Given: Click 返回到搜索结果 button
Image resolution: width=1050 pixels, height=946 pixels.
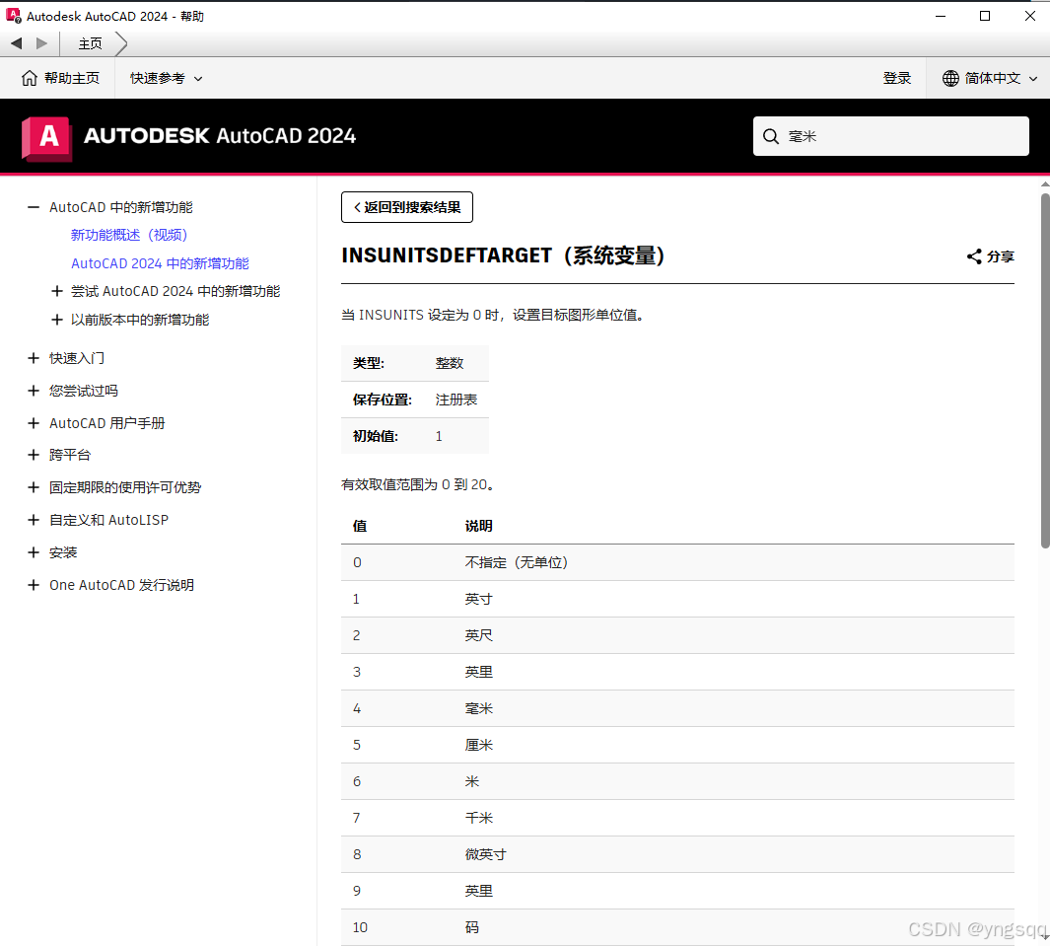Looking at the screenshot, I should (407, 207).
